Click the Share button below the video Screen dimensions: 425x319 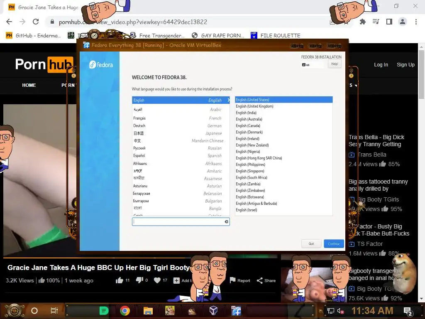pos(266,280)
